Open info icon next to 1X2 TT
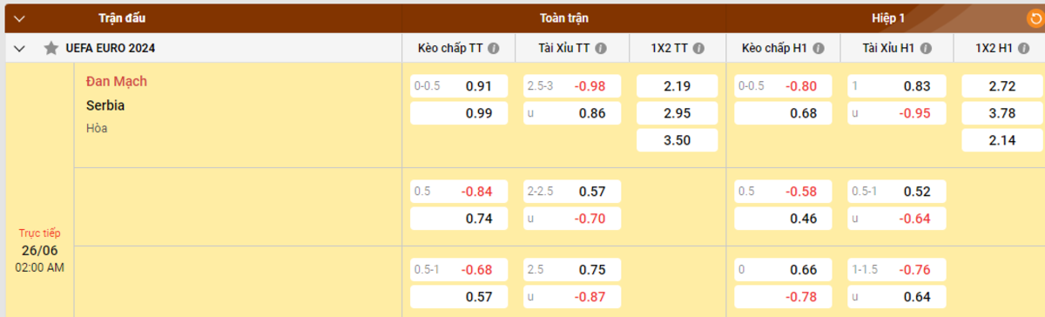This screenshot has height=317, width=1045. tap(699, 49)
